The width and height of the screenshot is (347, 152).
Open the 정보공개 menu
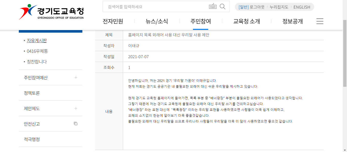tap(293, 21)
